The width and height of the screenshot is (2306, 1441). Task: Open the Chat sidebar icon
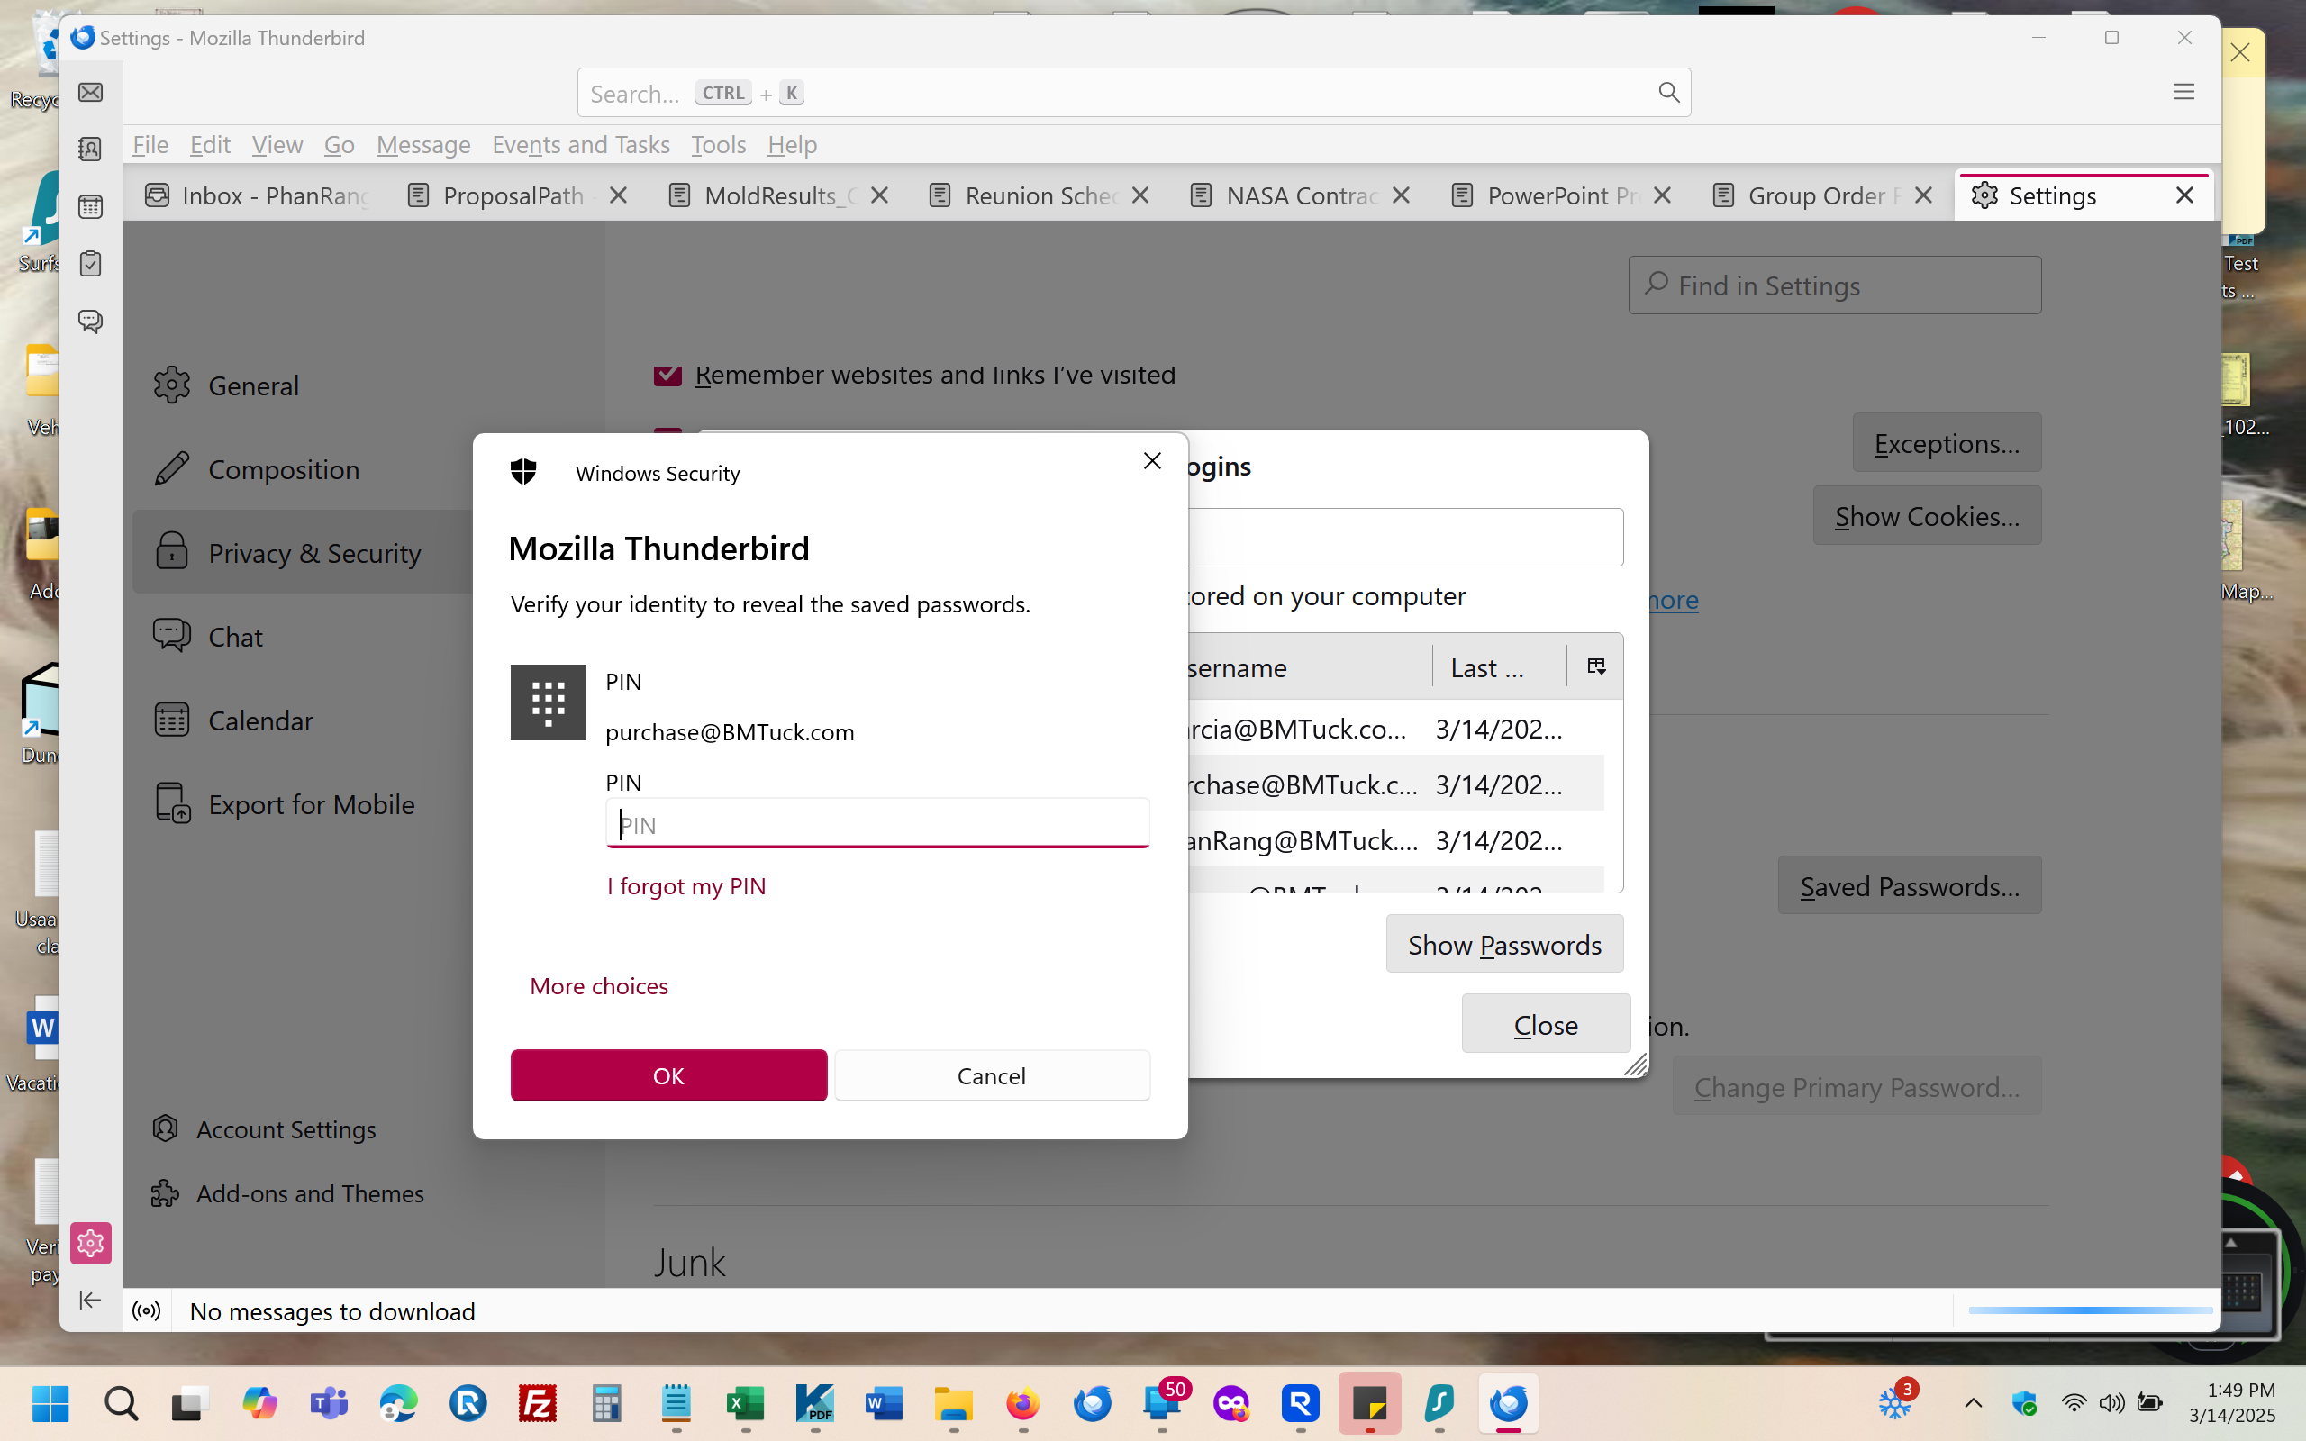click(90, 322)
